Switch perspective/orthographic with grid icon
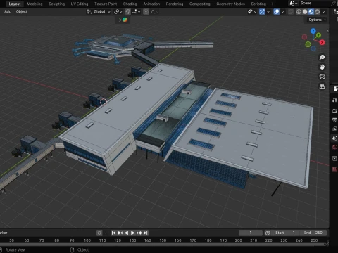This screenshot has height=253, width=338. 322,86
